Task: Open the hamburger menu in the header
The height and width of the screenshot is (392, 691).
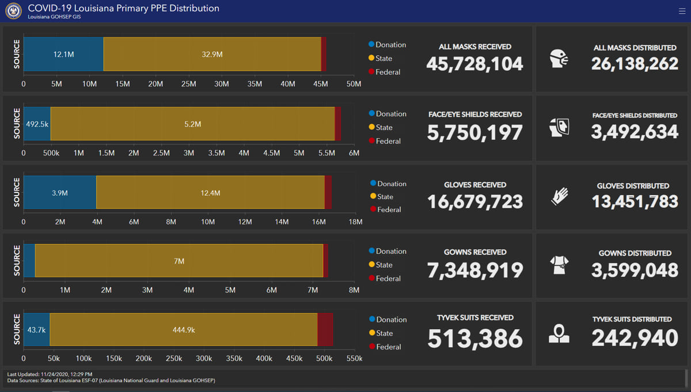Action: click(682, 11)
